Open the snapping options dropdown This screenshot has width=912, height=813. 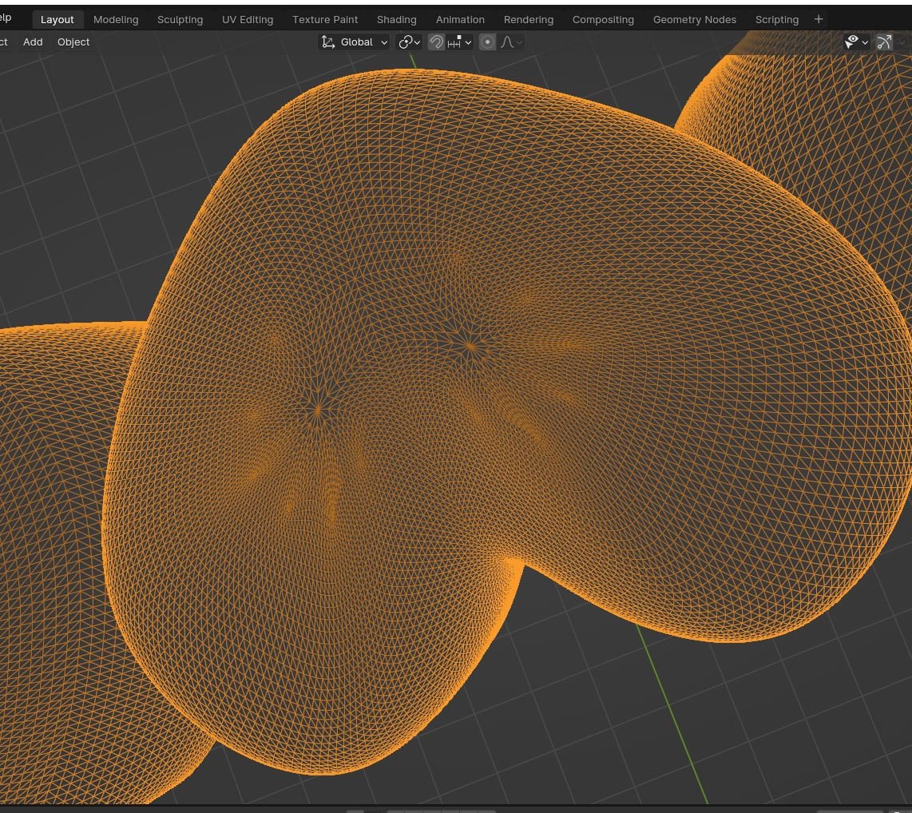coord(459,42)
